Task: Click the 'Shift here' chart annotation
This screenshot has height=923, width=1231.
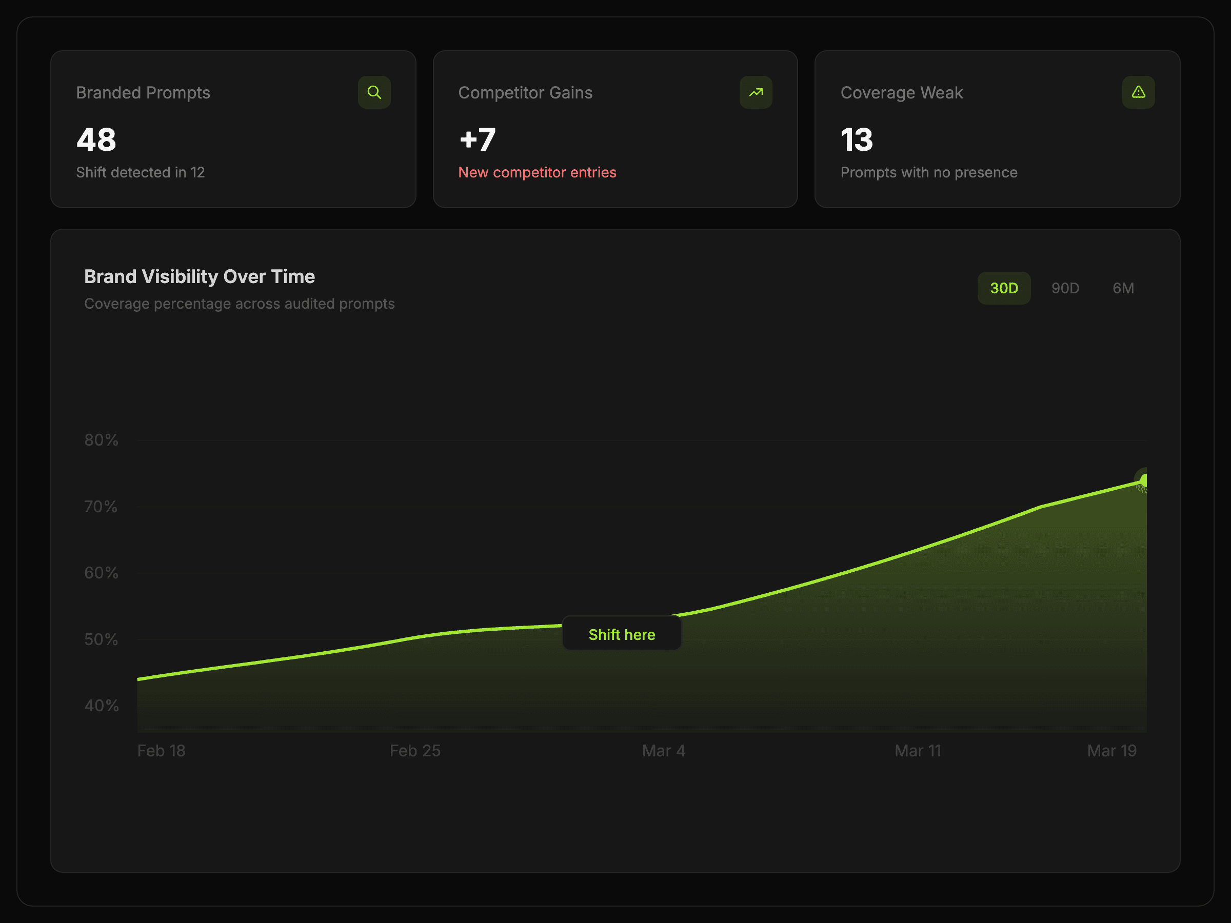Action: click(x=622, y=634)
